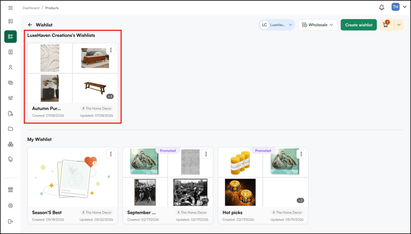Open the dashboard grid icon in sidebar

[x=10, y=21]
